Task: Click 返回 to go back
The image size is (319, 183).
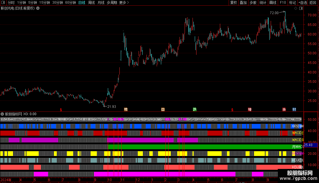Action: [x=313, y=3]
